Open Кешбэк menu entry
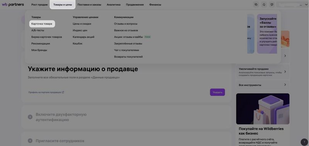Screen dimensions: 309x146 tap(78, 44)
